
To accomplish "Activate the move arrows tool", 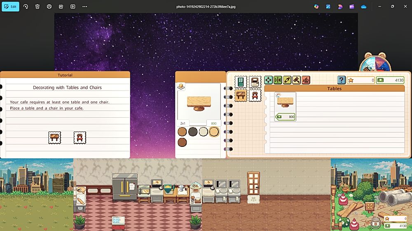I will click(268, 80).
